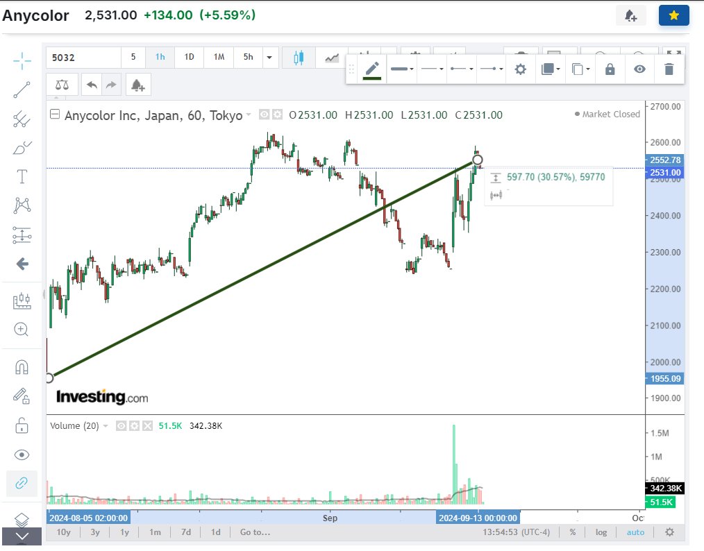
Task: Toggle hide all drawings eye in sidebar
Action: 22,455
